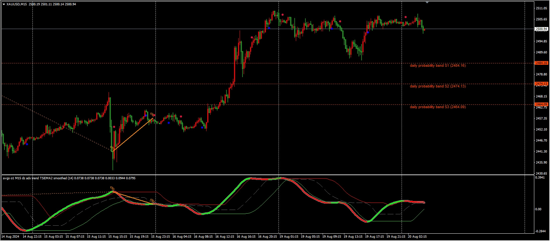Screen dimensions: 550x241
Task: Click the '14 Aug 22:15' time label
Action: click(32, 237)
